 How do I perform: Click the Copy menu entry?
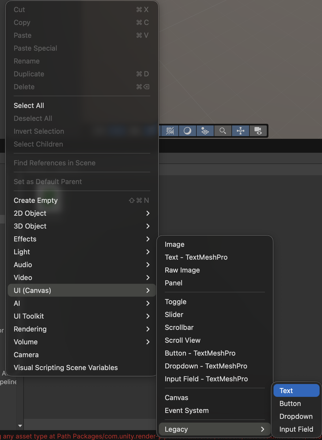point(82,23)
